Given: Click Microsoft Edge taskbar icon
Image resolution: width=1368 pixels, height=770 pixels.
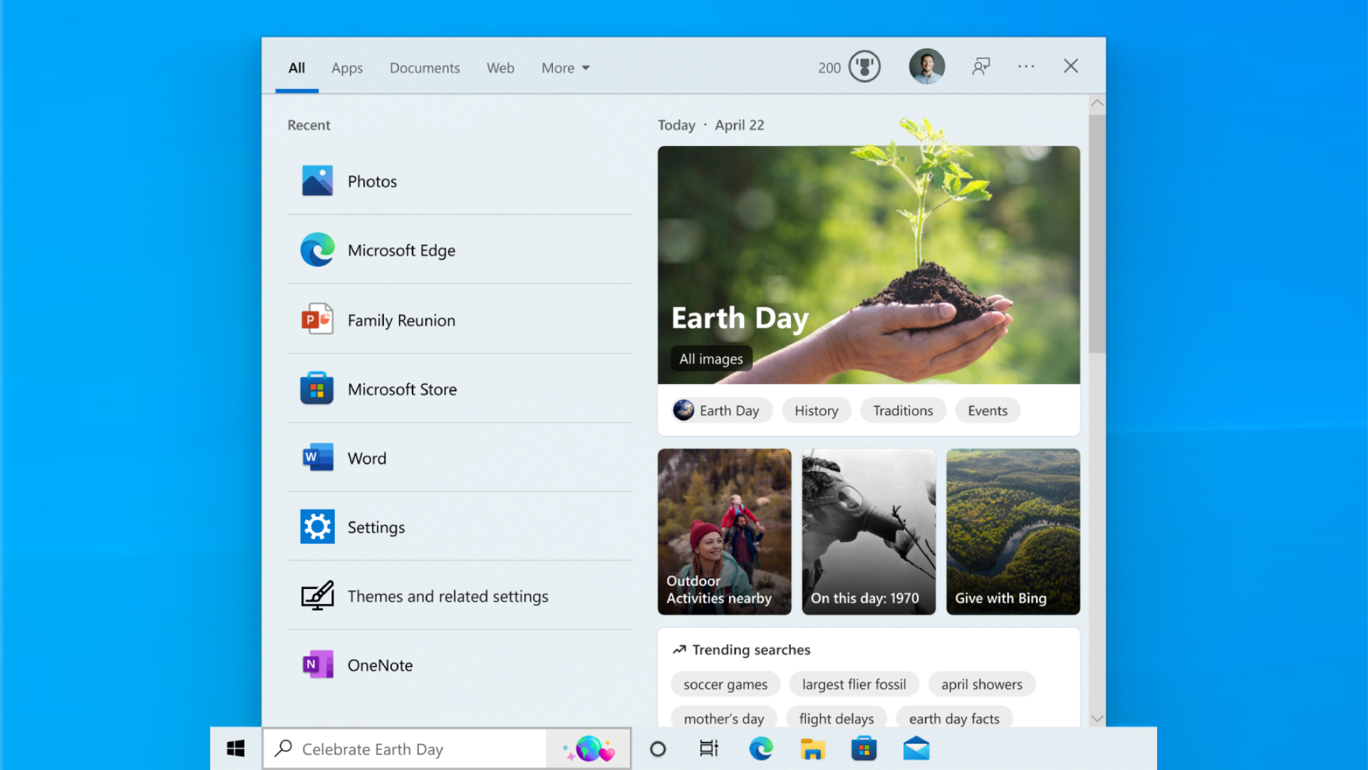Looking at the screenshot, I should pos(760,749).
